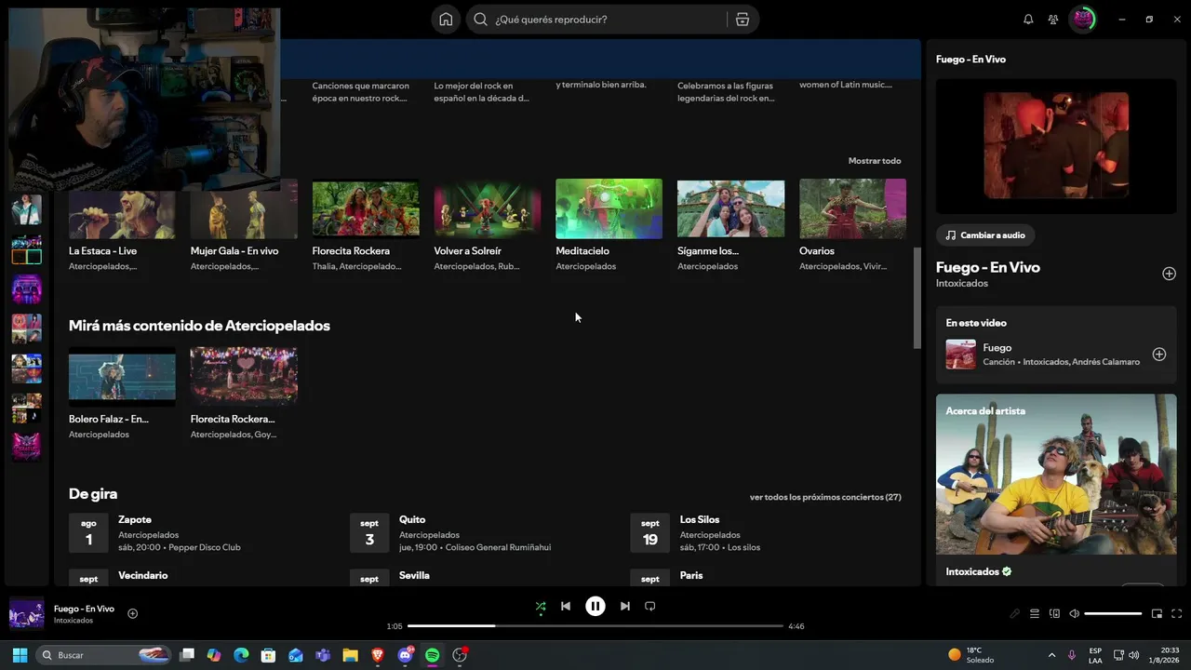Pause the current song

595,607
